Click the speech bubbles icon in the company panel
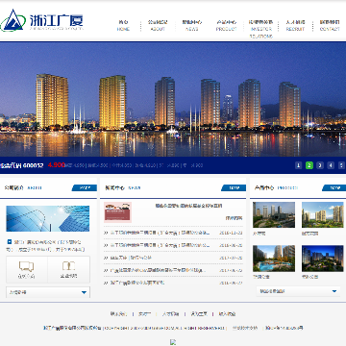Image resolution: width=346 pixels, height=346 pixels. pos(27,266)
